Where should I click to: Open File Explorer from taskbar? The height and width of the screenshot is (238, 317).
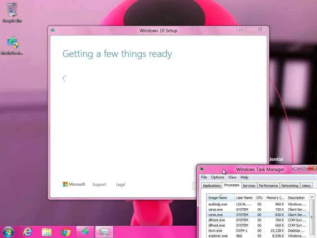coord(47,232)
